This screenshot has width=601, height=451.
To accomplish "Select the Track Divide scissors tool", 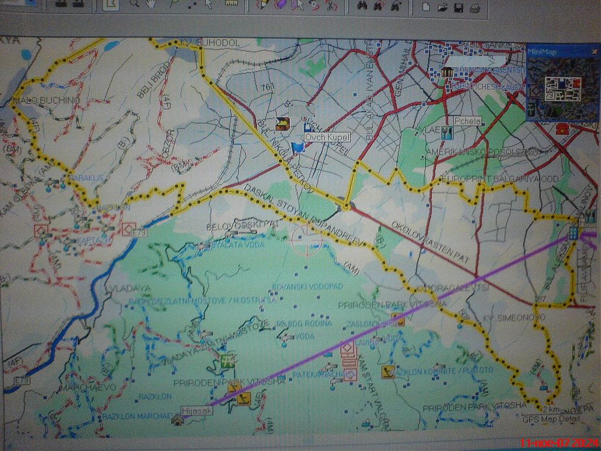I will coord(331,6).
